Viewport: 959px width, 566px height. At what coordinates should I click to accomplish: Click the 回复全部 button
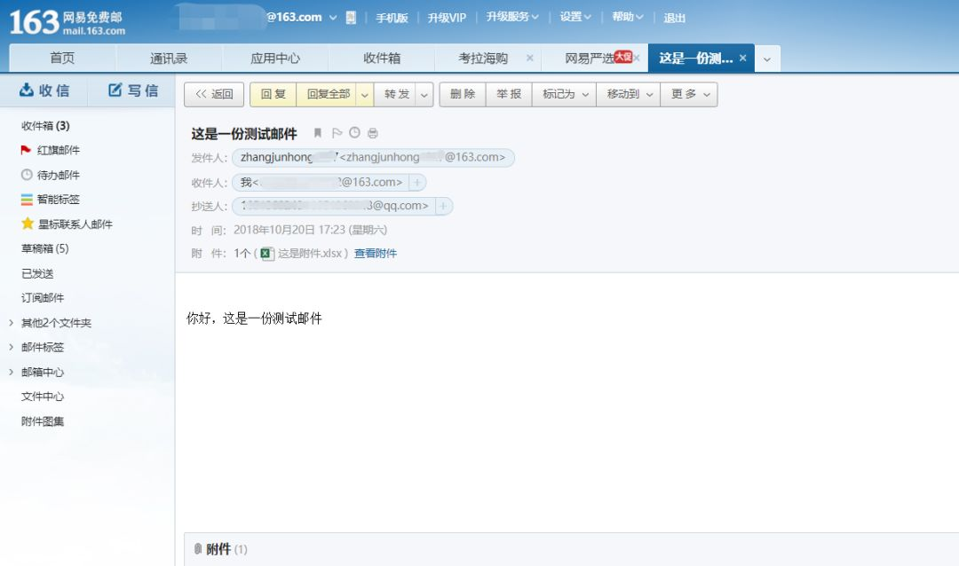pos(328,95)
